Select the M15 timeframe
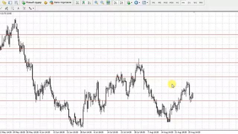The width and height of the screenshot is (238, 134). pos(165,3)
